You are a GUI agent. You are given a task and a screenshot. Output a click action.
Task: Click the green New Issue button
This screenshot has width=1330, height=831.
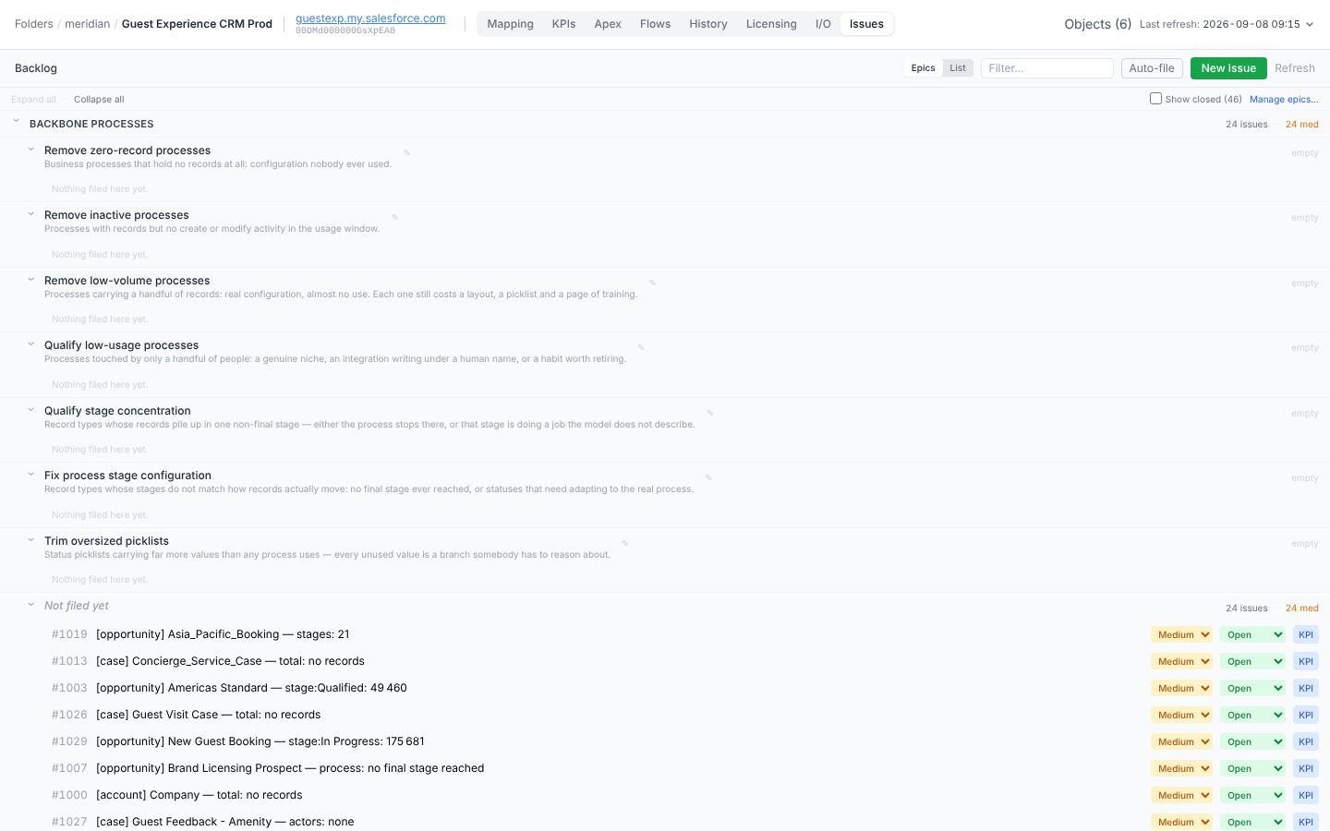[x=1228, y=68]
